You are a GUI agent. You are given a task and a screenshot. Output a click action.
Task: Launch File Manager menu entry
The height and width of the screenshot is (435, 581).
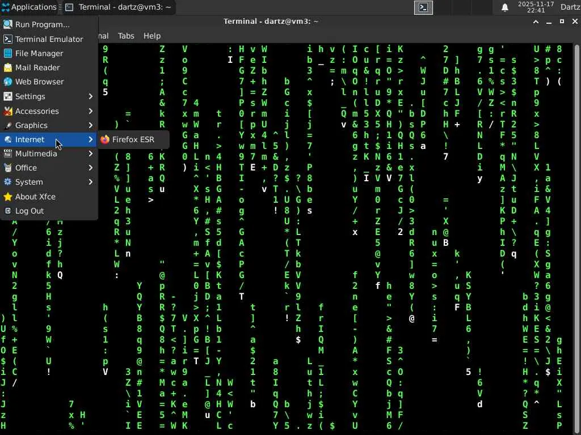pyautogui.click(x=49, y=53)
